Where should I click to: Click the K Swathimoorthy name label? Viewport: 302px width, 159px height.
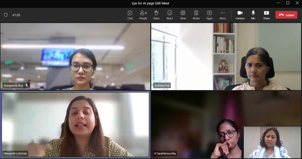click(165, 153)
